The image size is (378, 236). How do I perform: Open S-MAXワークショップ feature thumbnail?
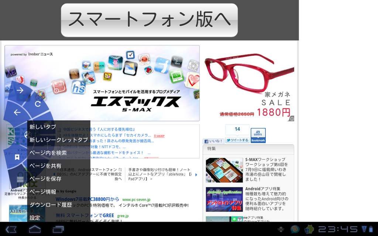pyautogui.click(x=224, y=170)
